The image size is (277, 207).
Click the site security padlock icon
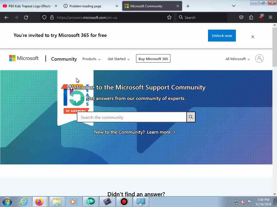click(52, 17)
